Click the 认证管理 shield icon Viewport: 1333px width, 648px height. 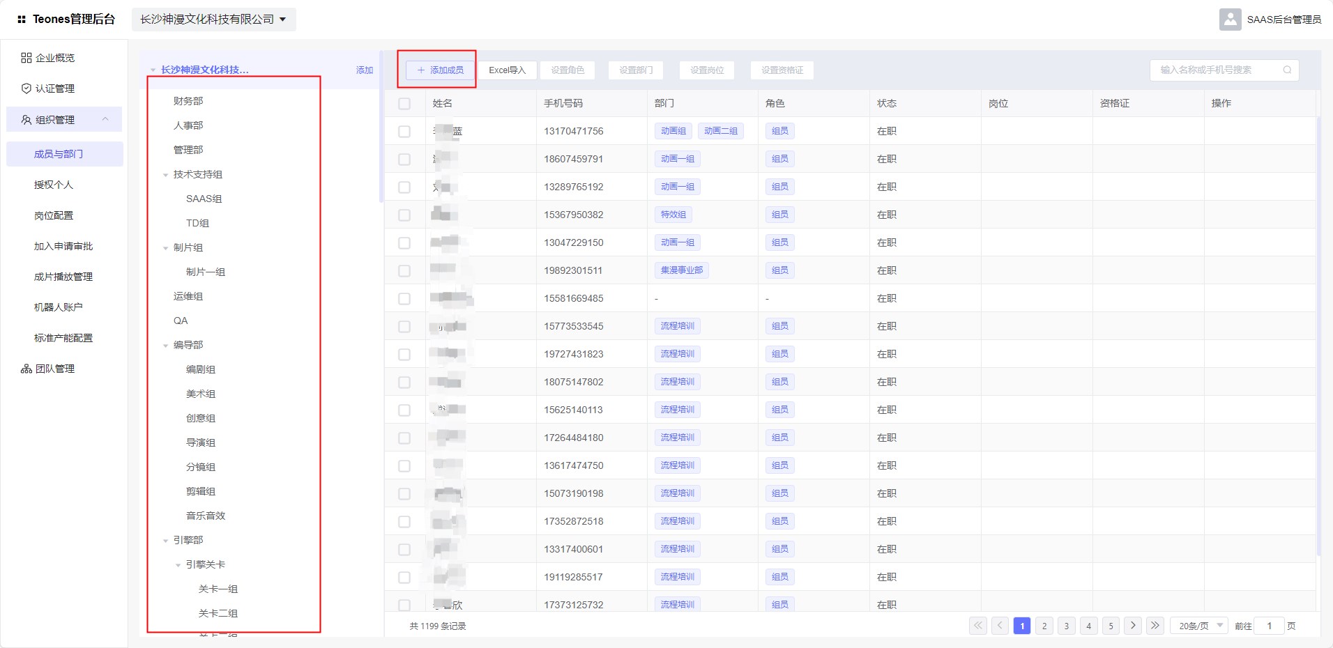26,88
